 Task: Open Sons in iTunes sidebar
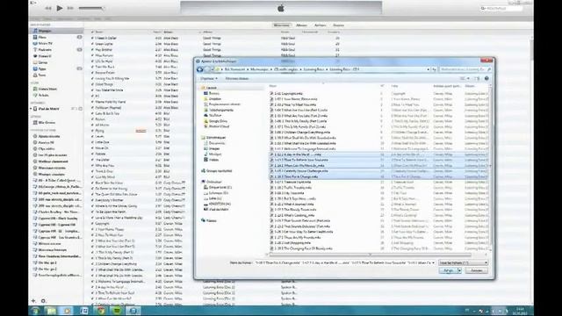(42, 75)
